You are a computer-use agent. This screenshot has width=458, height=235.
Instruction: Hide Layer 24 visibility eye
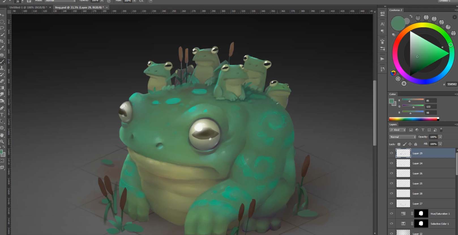point(391,163)
